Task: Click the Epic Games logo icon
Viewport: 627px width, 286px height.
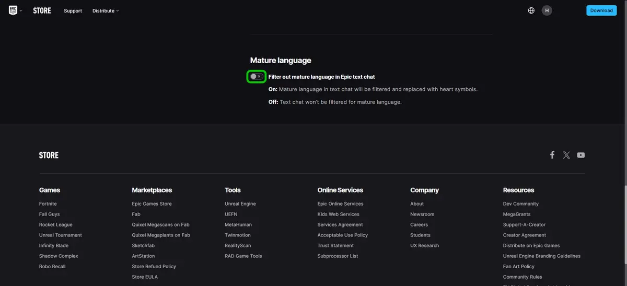Action: 13,10
